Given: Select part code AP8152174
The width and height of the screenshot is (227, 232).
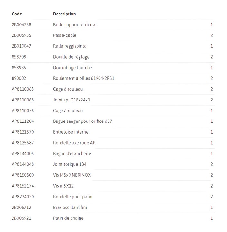Looking at the screenshot, I should (23, 186).
